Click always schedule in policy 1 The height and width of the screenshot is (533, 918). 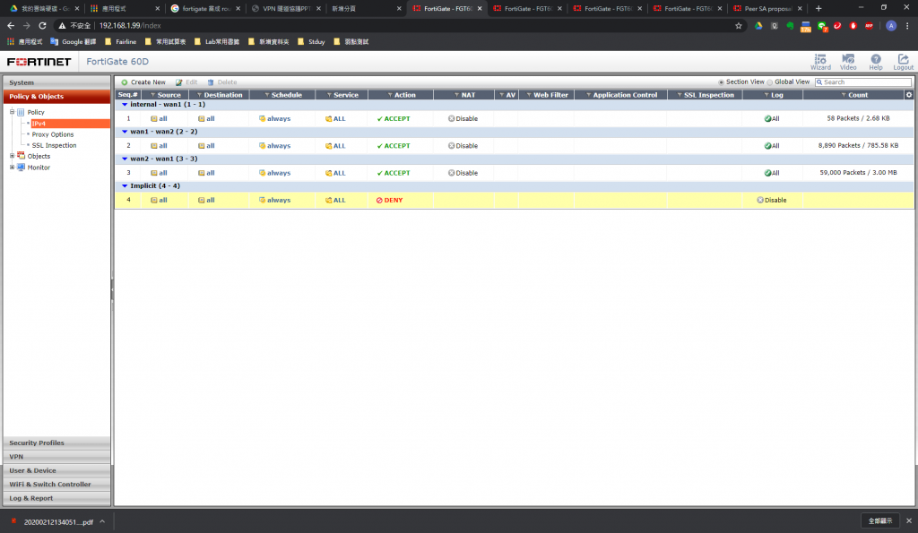click(x=274, y=119)
